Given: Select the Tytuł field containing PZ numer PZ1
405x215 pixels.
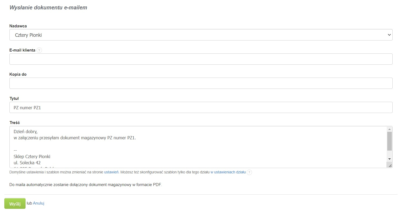Looking at the screenshot, I should coord(201,107).
